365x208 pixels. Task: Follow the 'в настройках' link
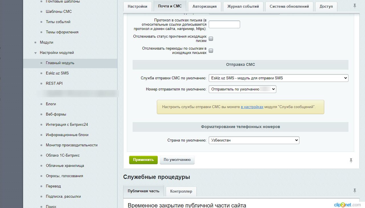(252, 107)
